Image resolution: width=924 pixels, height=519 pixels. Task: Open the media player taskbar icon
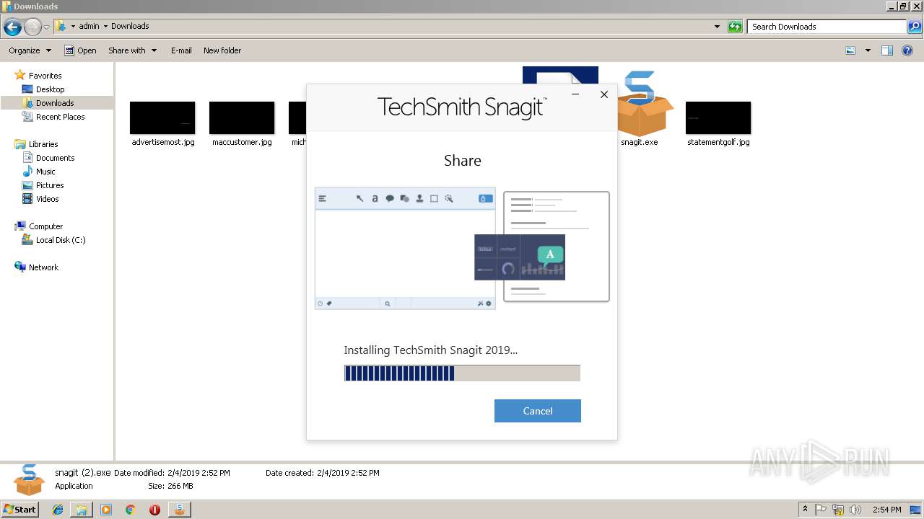pos(106,510)
